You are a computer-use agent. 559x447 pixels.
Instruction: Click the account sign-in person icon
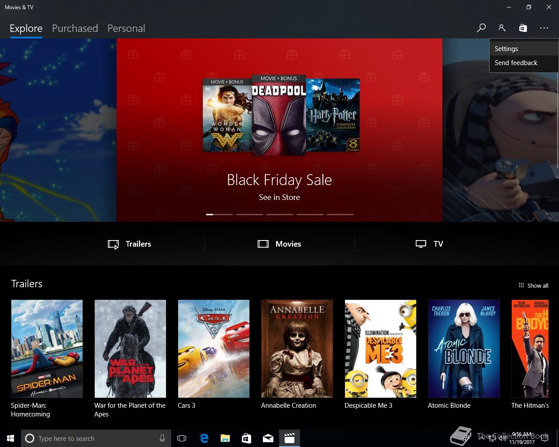point(502,28)
